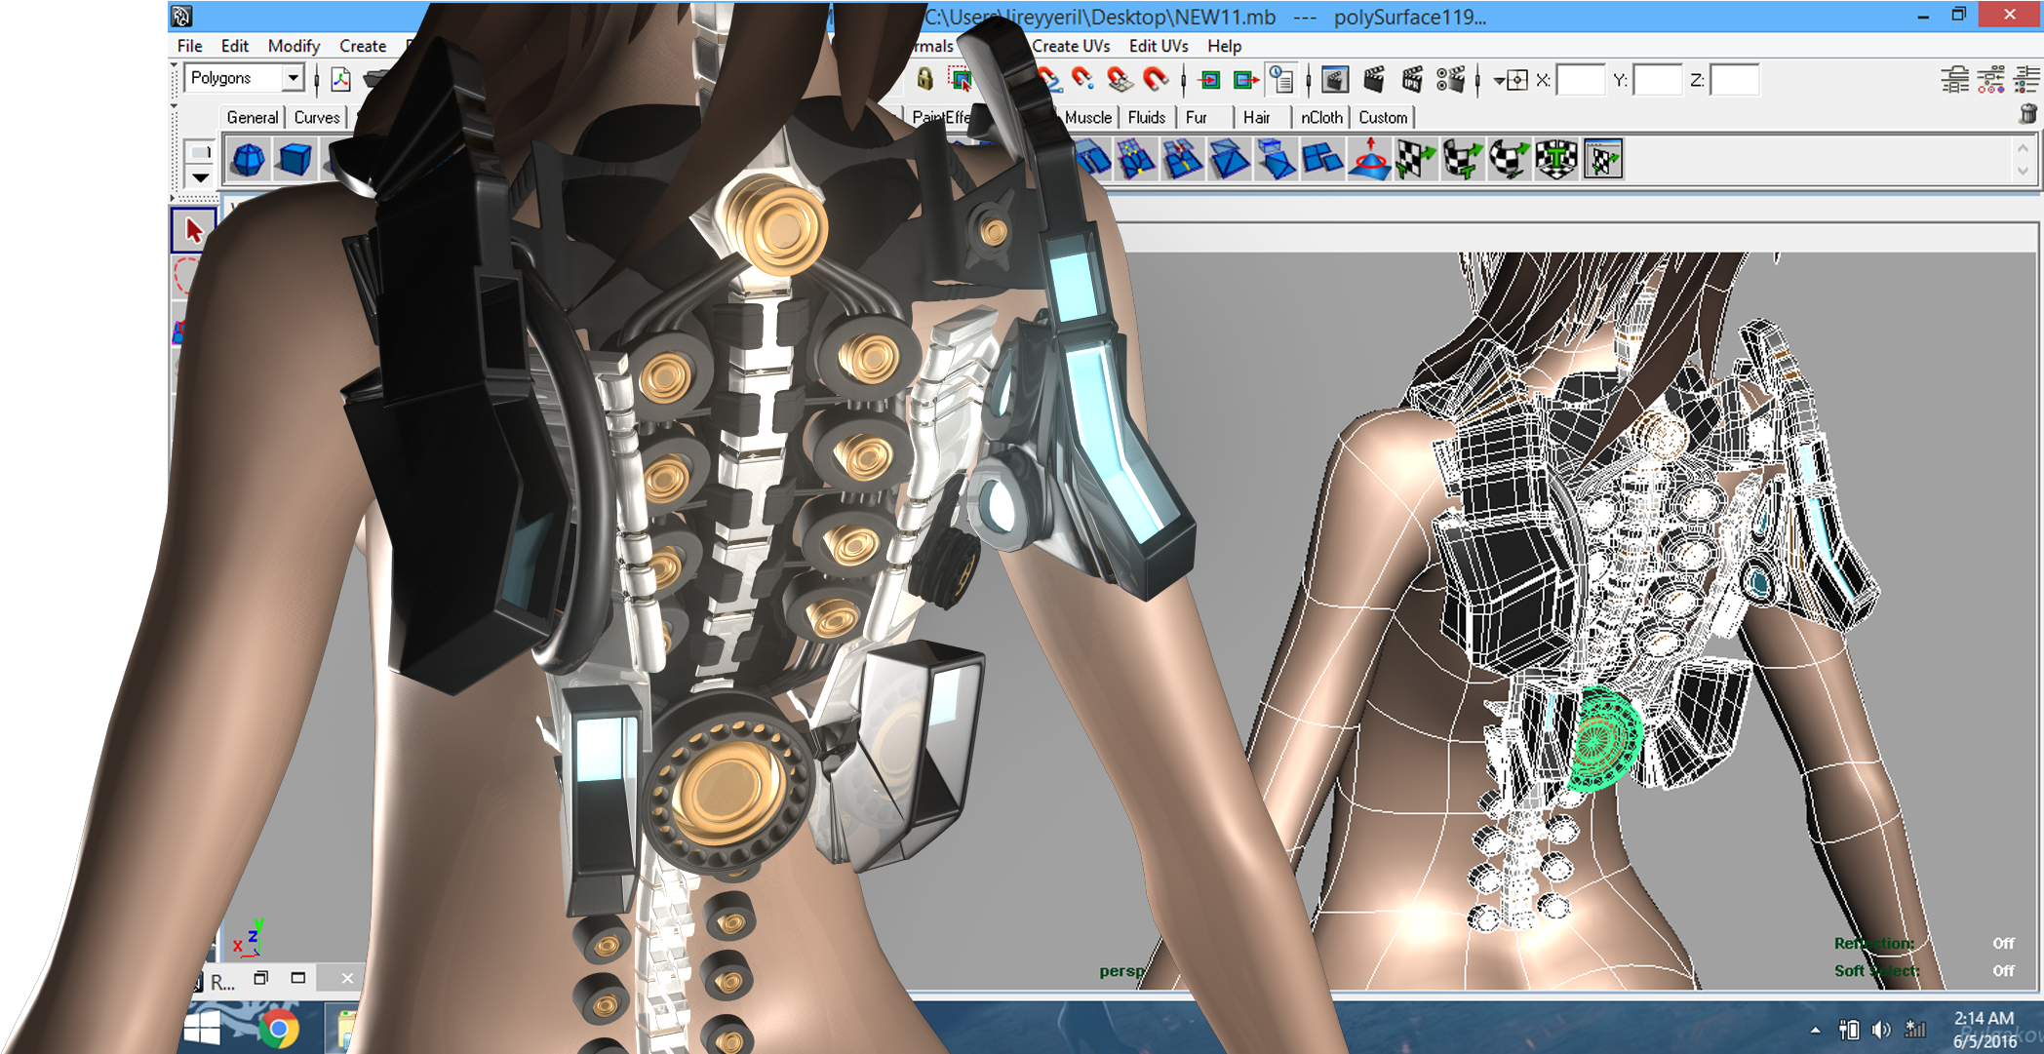The height and width of the screenshot is (1054, 2044).
Task: Switch to the Muscle shelf tab
Action: pos(1088,117)
